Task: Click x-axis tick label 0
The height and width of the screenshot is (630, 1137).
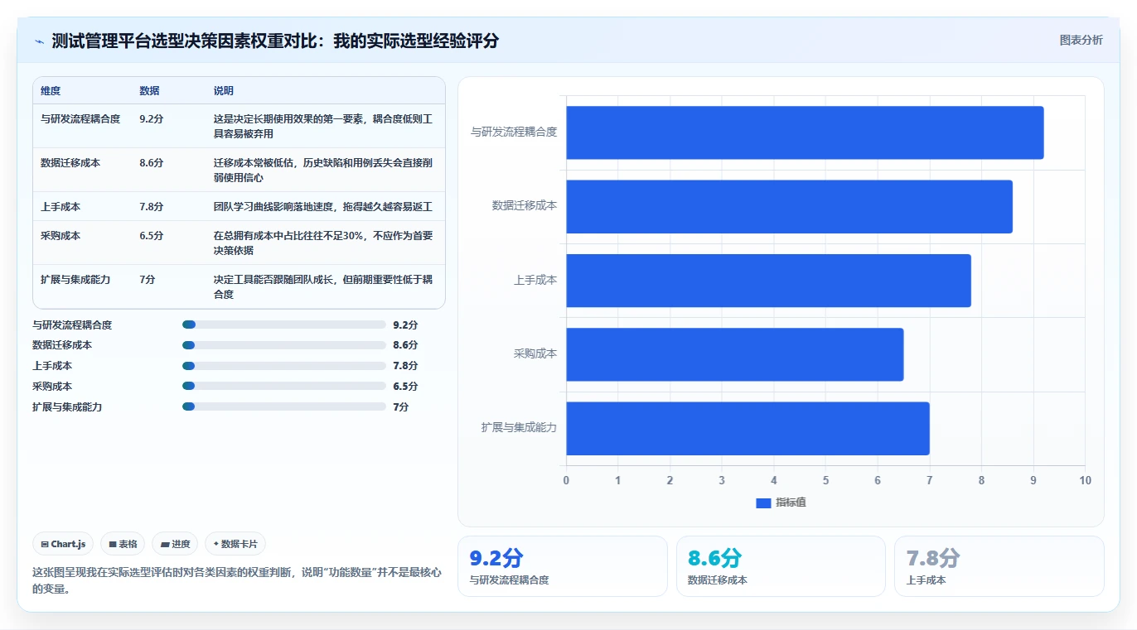Action: pyautogui.click(x=566, y=481)
